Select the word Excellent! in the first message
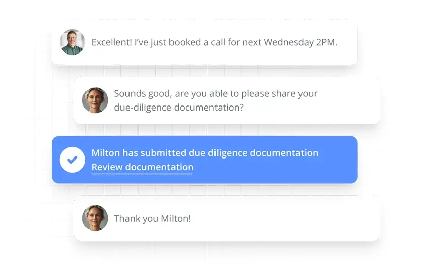 pyautogui.click(x=112, y=42)
